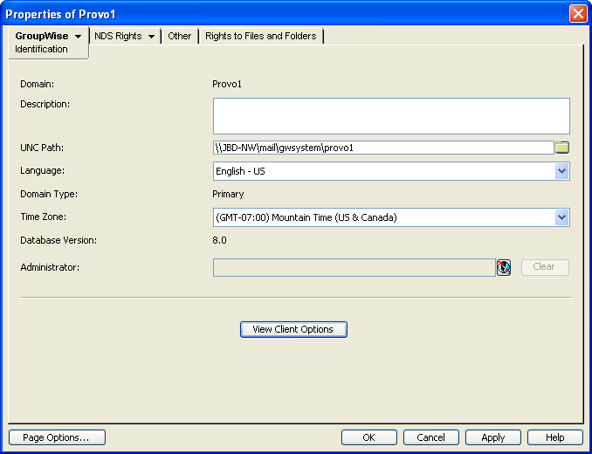
Task: Expand the Time Zone dropdown arrow
Action: coord(561,217)
